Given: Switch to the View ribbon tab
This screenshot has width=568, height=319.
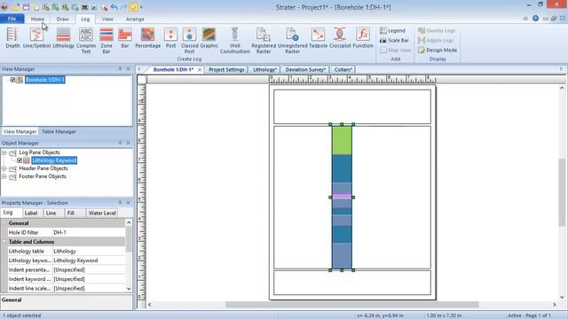Looking at the screenshot, I should (107, 19).
